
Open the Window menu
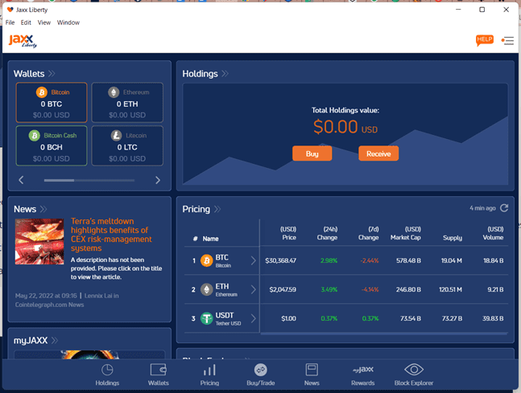(68, 23)
